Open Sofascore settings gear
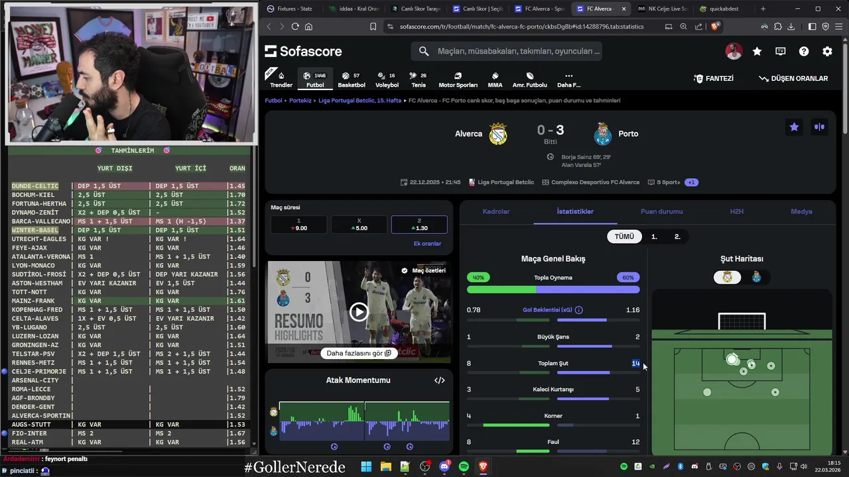This screenshot has width=849, height=477. click(x=827, y=51)
